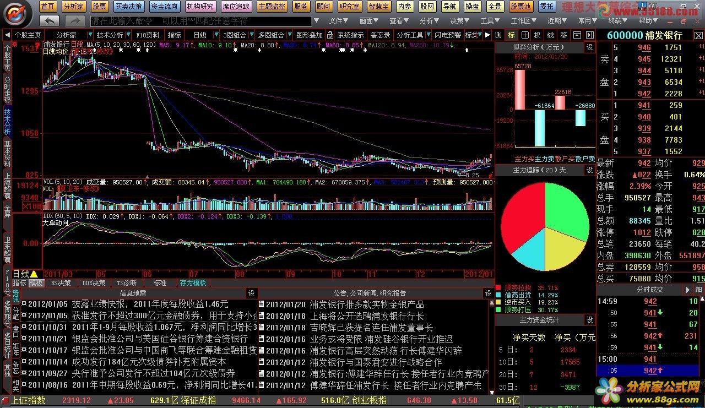Click the 权 (ex-rights) icon
Image resolution: width=705 pixels, height=408 pixels.
coord(538,35)
